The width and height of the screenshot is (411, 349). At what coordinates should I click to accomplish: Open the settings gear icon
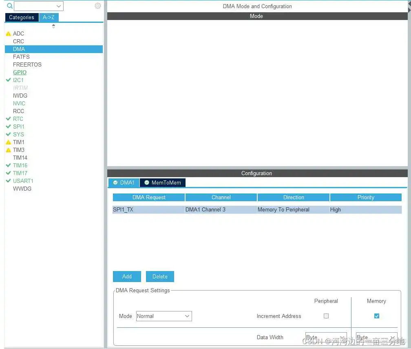click(x=97, y=6)
